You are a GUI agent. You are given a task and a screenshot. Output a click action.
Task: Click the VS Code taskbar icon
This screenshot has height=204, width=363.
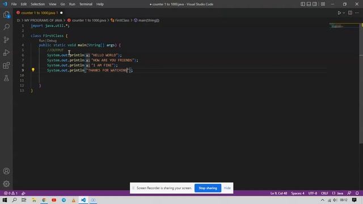pyautogui.click(x=83, y=200)
